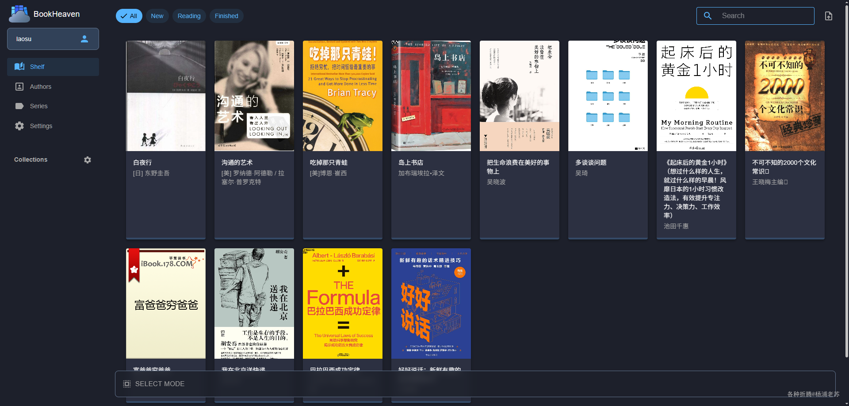
Task: Open the 起床后的黄金1小时 cover
Action: coord(696,96)
